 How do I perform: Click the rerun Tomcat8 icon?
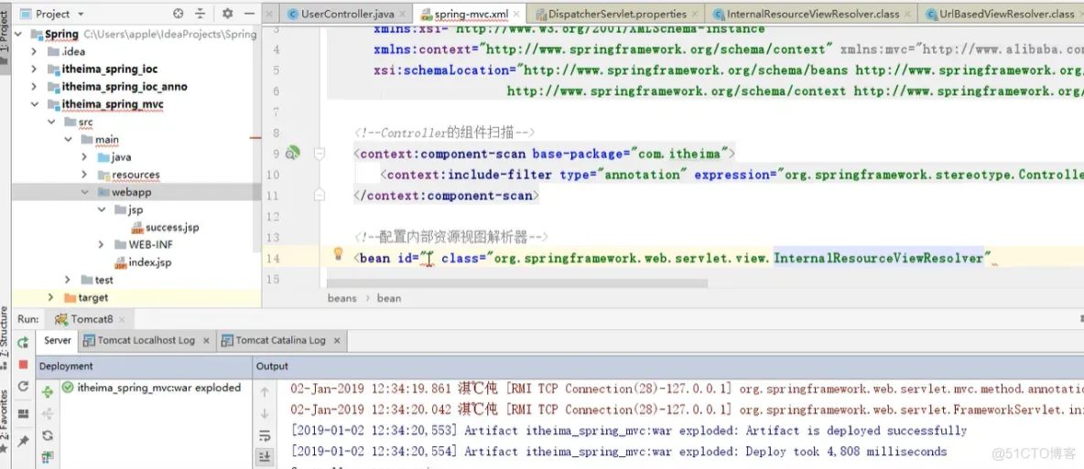tap(23, 342)
